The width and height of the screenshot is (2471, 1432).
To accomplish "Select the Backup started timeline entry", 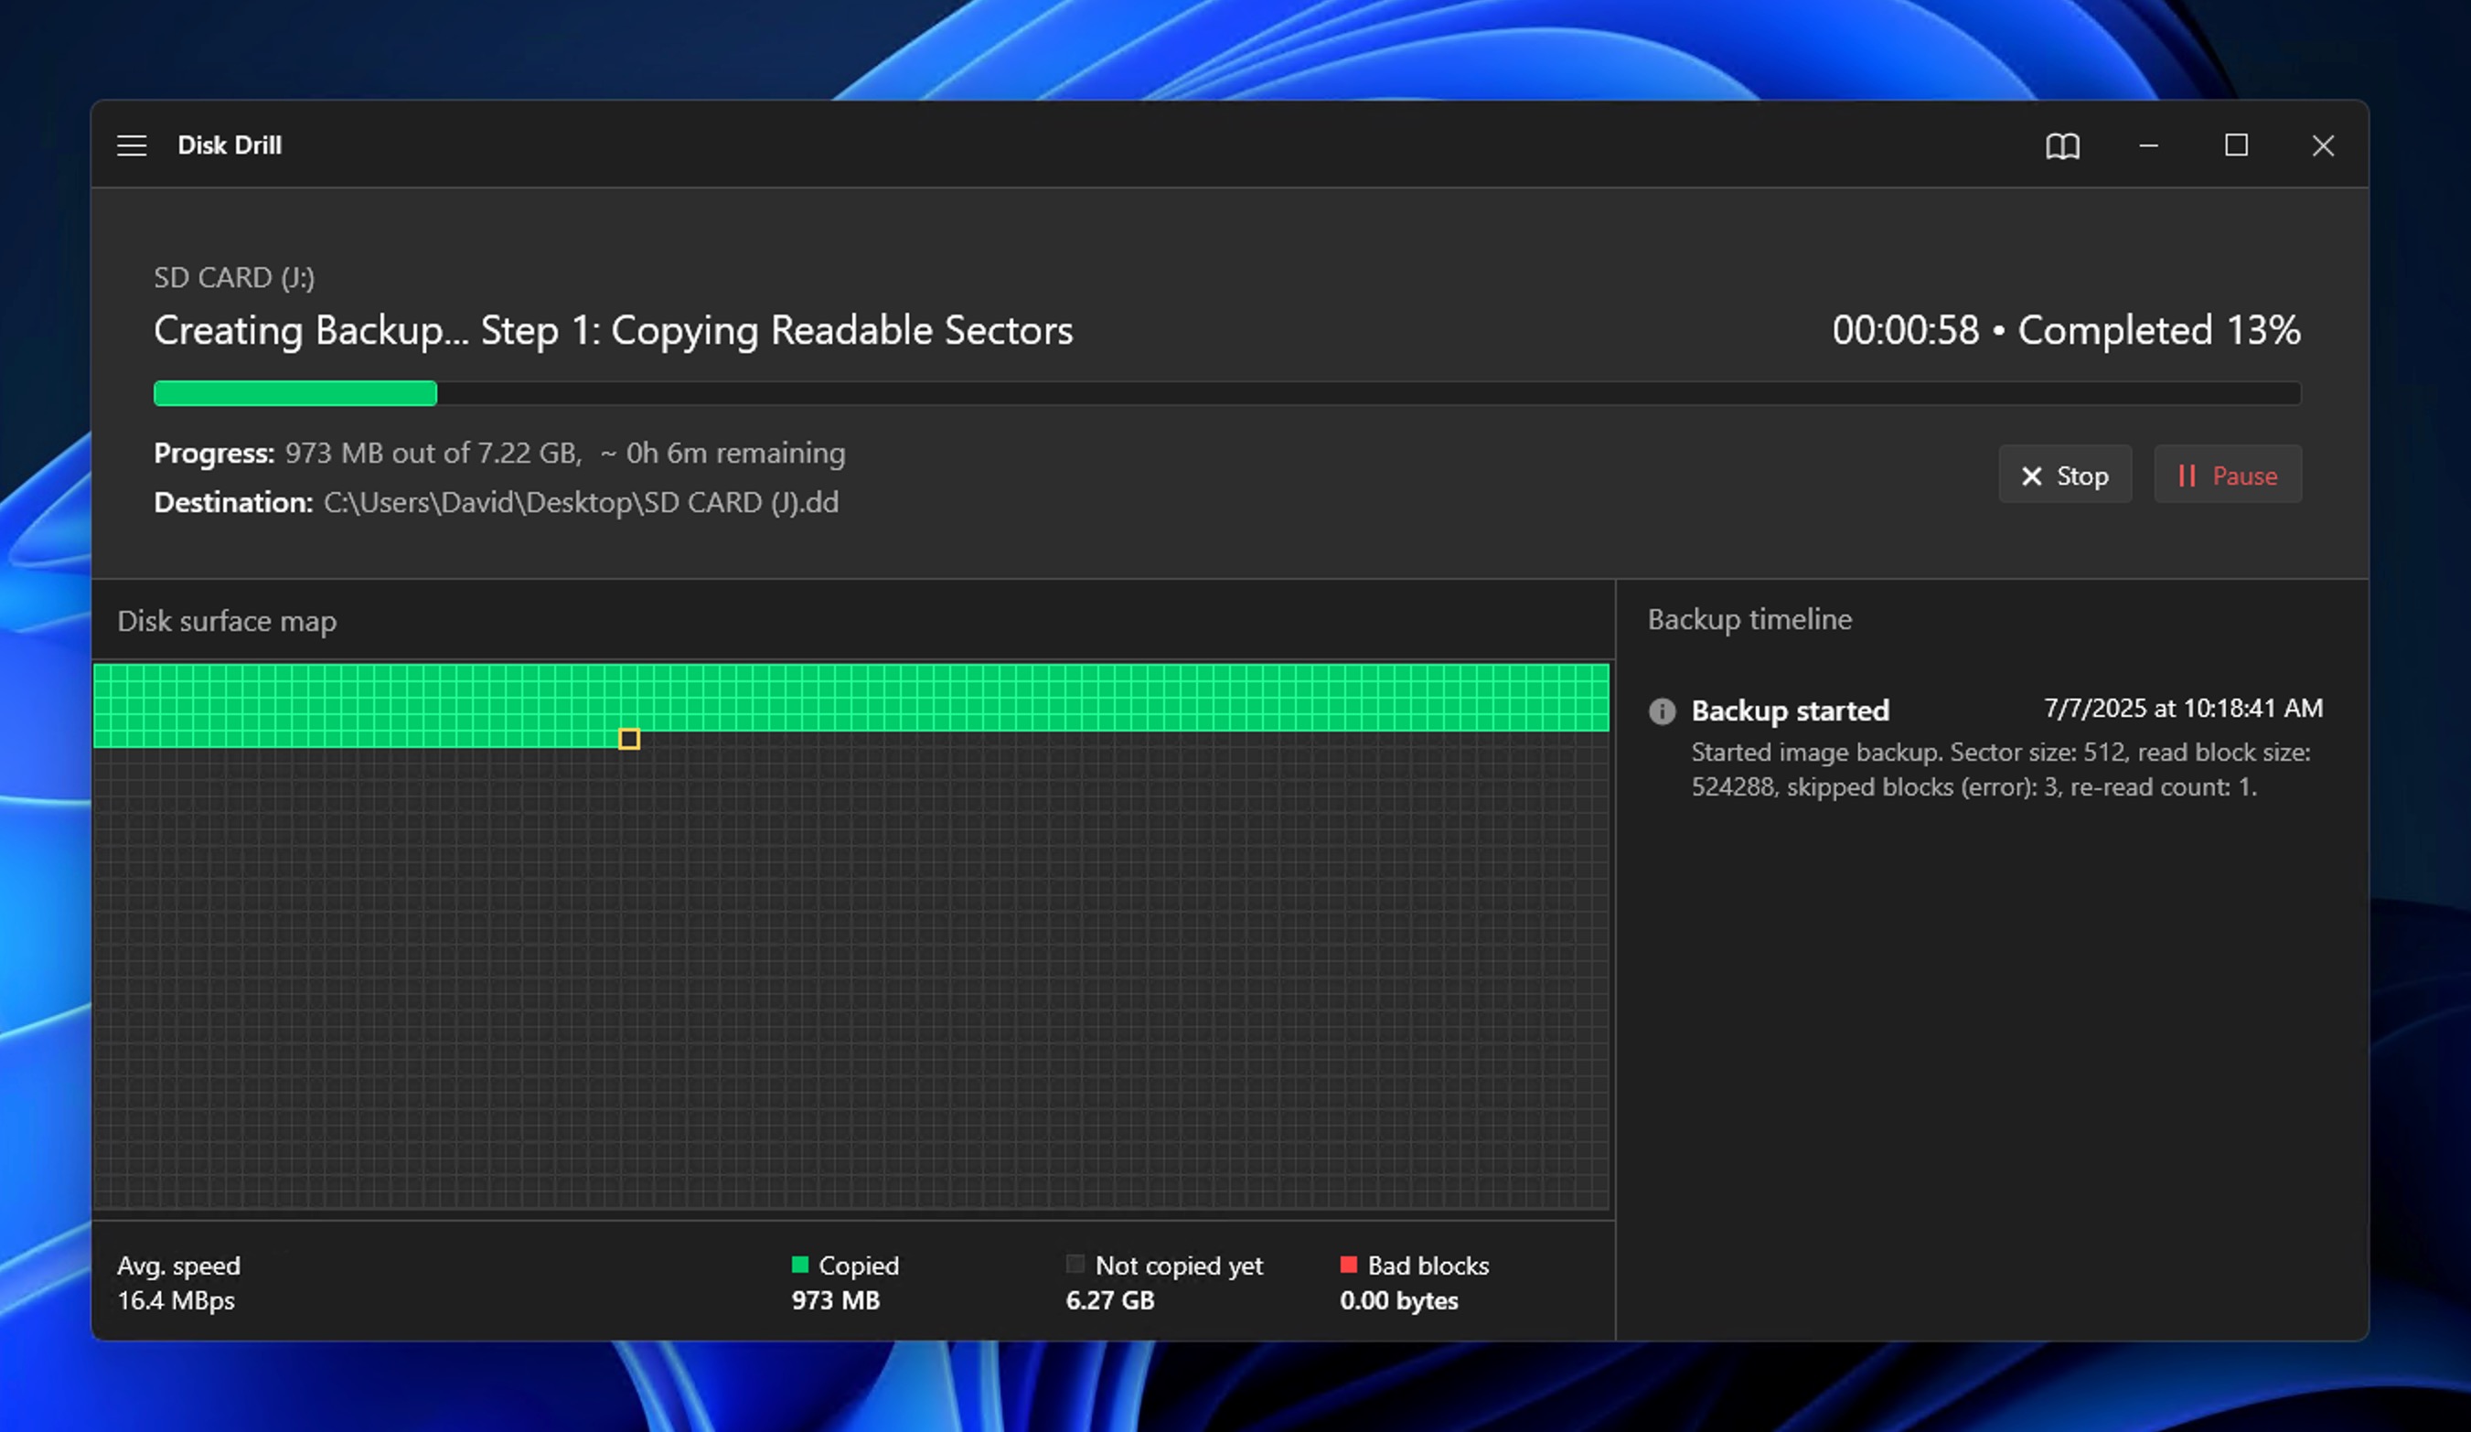I will [x=1790, y=711].
